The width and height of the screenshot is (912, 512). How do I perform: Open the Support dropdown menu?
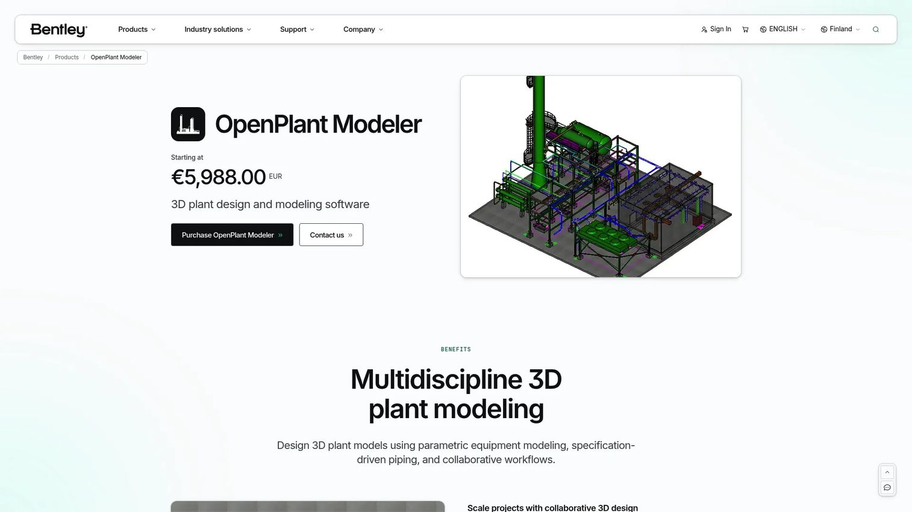click(x=297, y=29)
